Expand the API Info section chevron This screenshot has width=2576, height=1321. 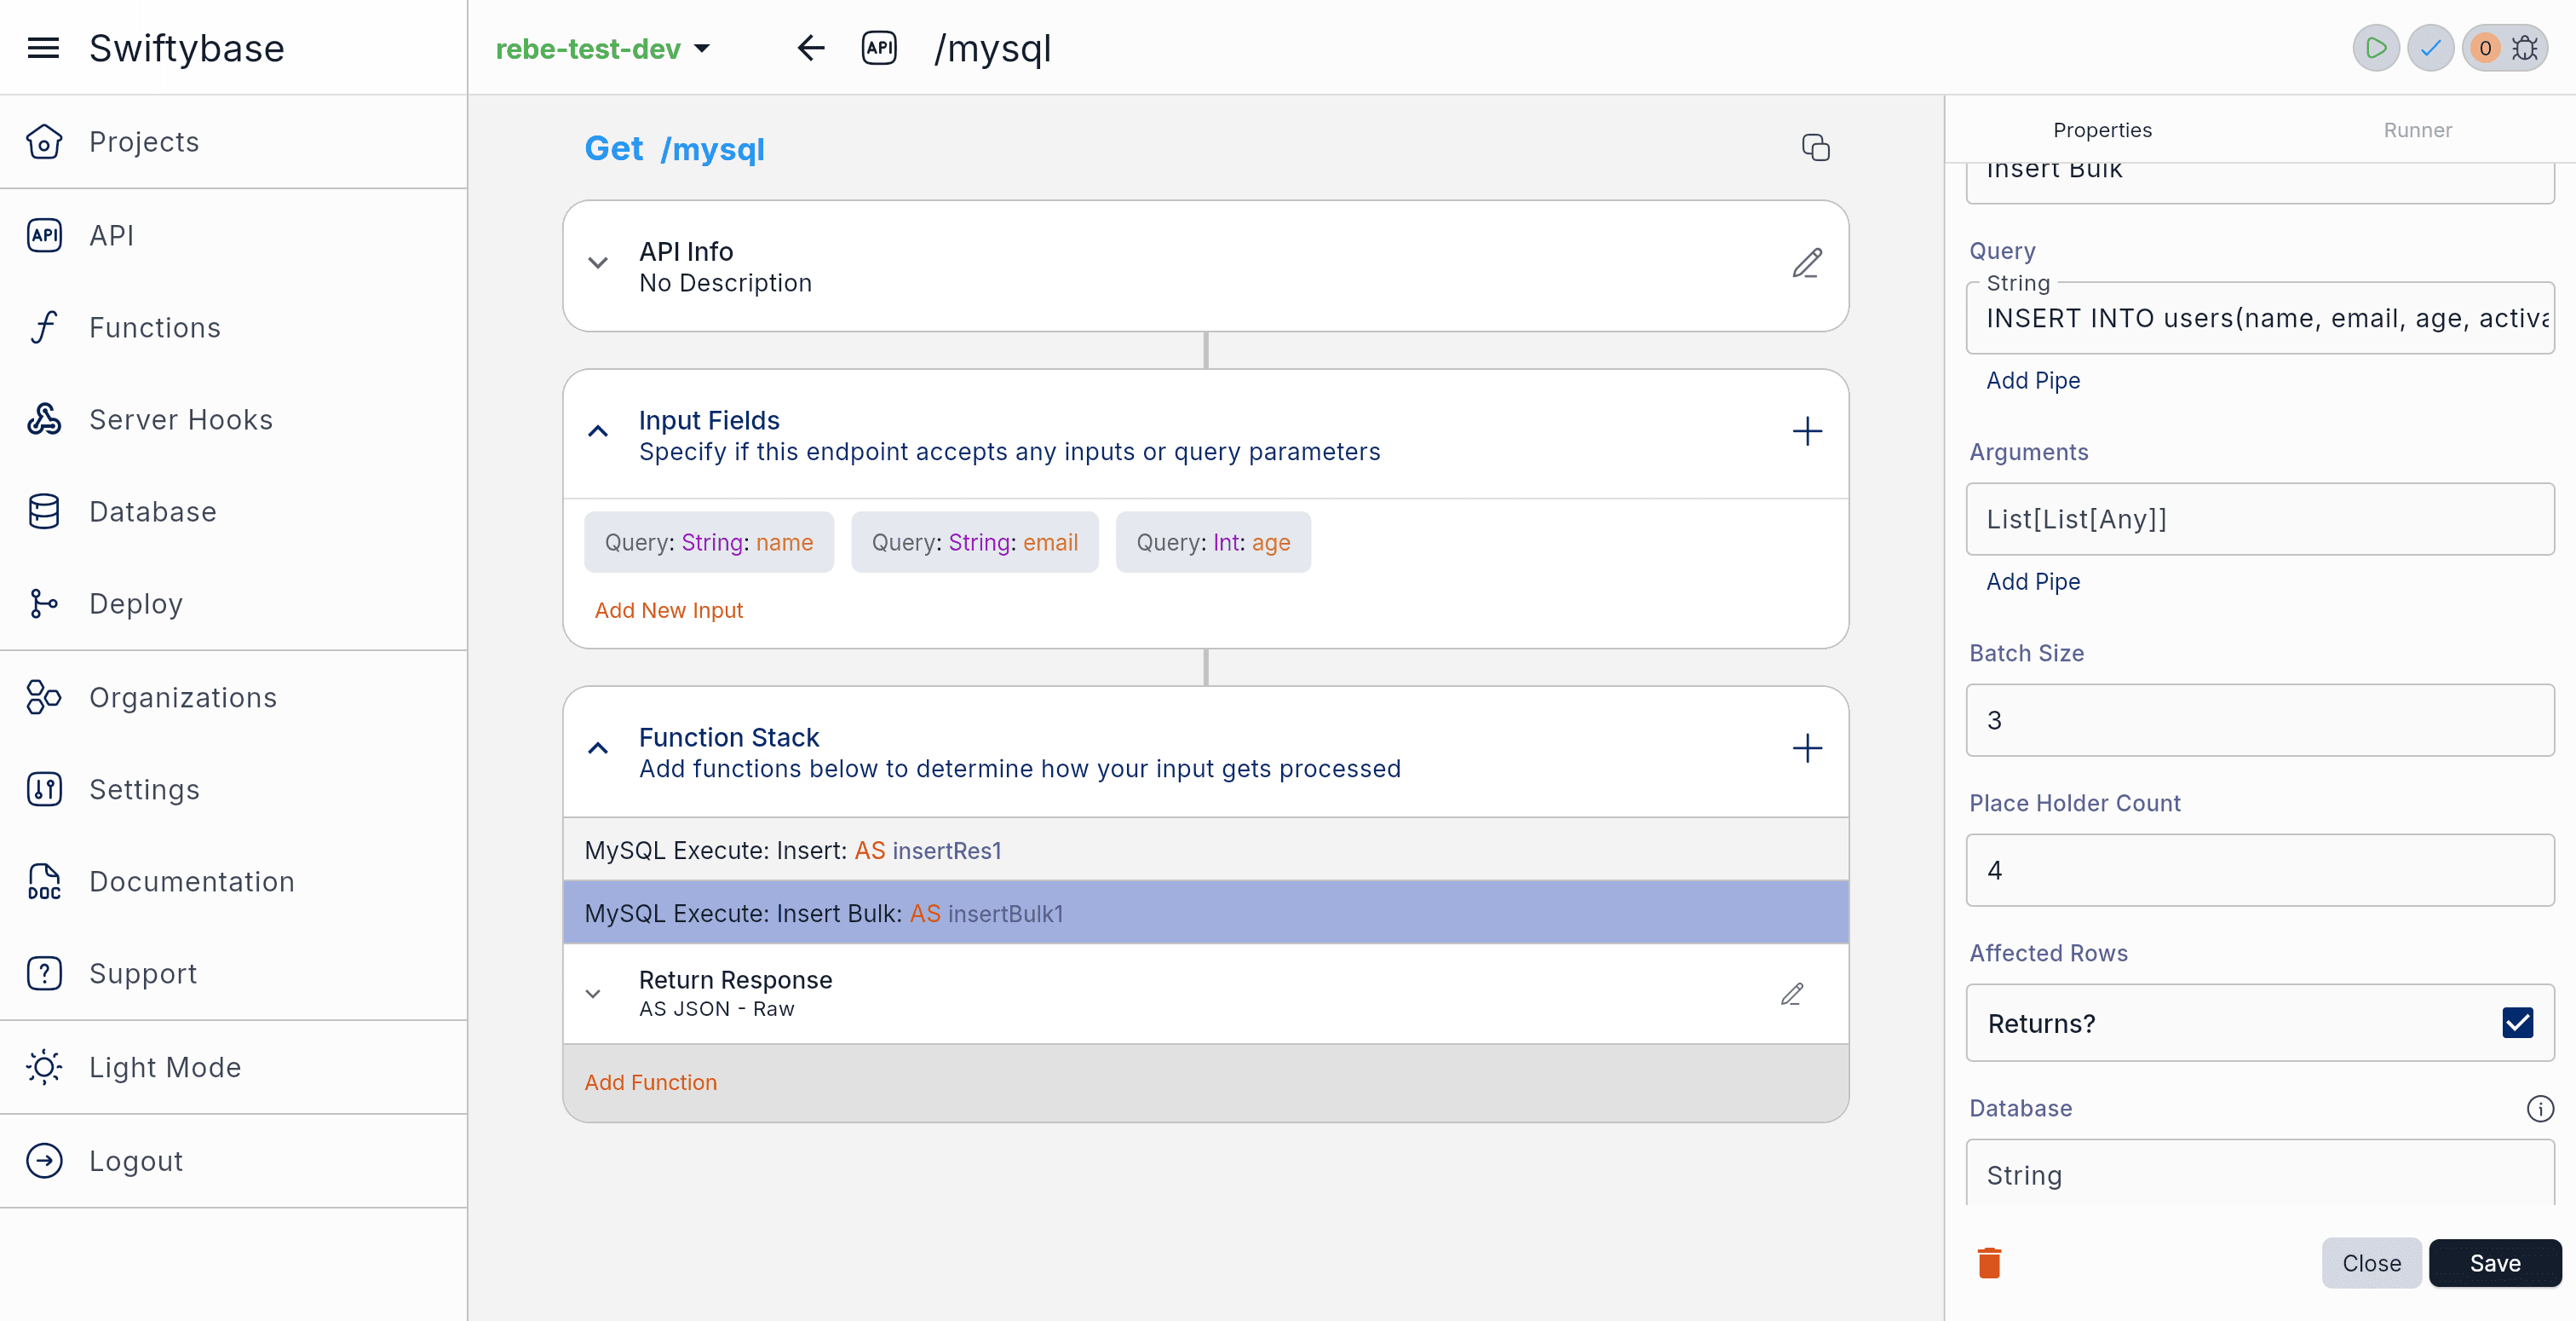pyautogui.click(x=598, y=263)
